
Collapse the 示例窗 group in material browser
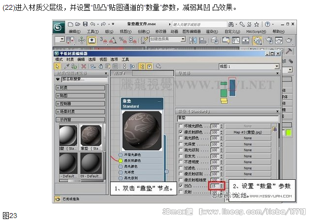(x=80, y=120)
